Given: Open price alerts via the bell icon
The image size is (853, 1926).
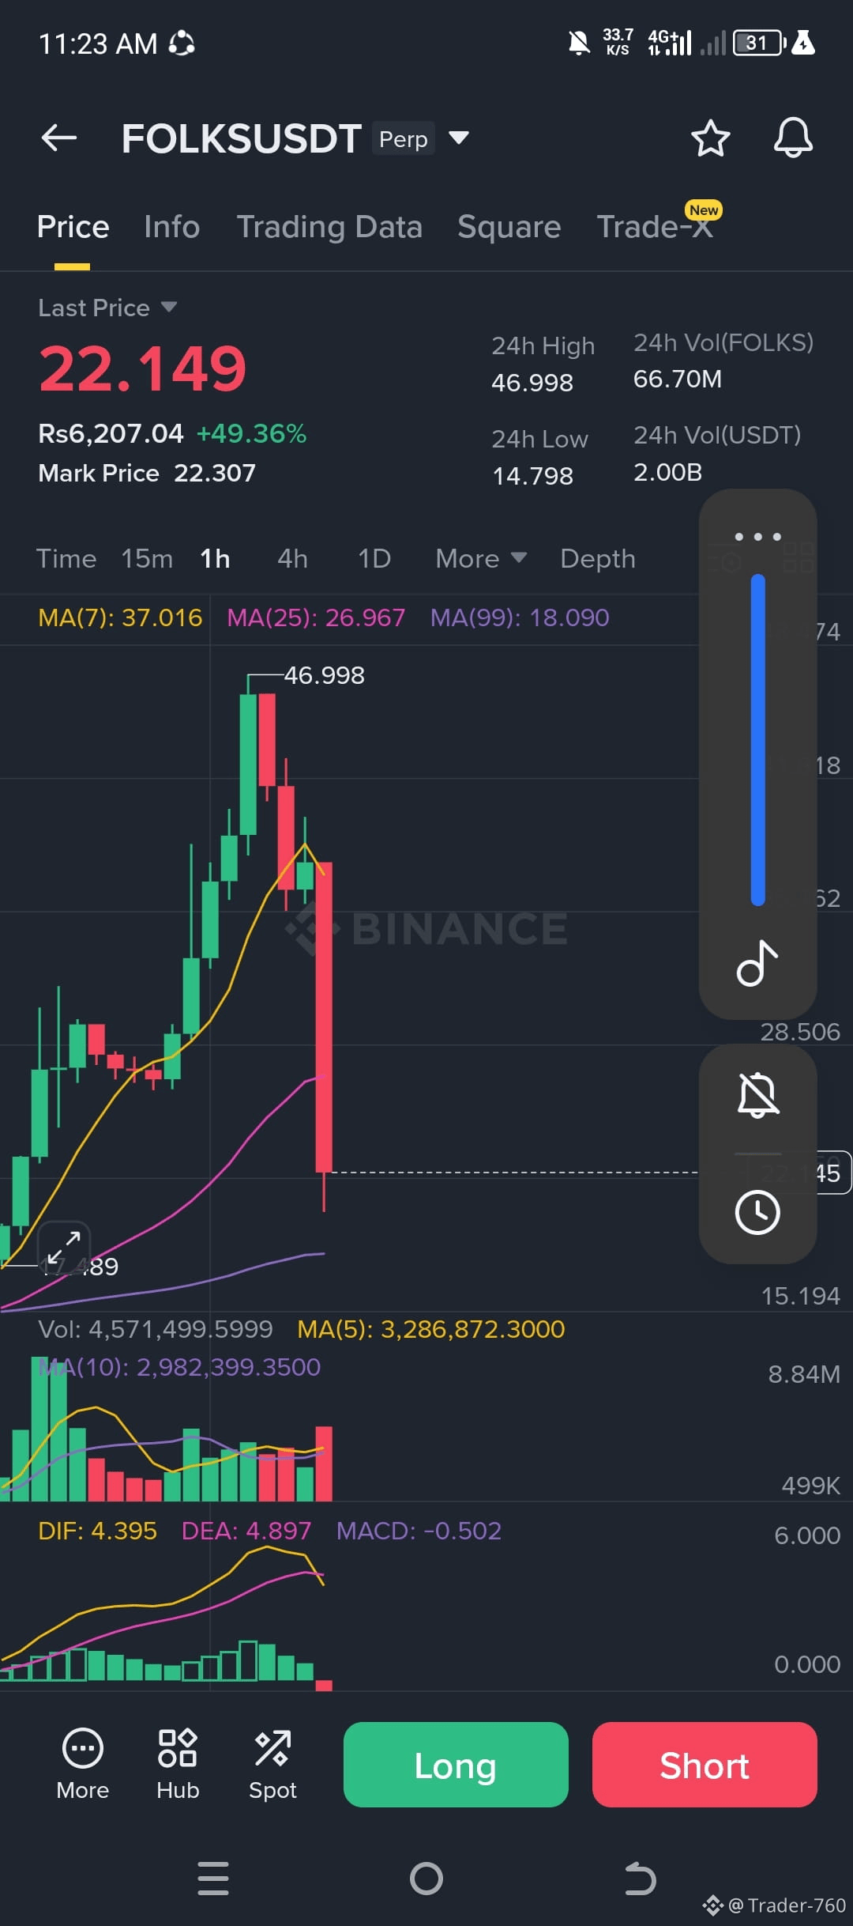Looking at the screenshot, I should 793,138.
